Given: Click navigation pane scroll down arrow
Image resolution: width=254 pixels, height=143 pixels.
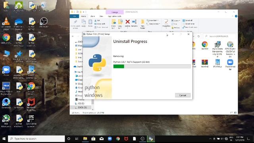Looking at the screenshot, I should pyautogui.click(x=92, y=109).
